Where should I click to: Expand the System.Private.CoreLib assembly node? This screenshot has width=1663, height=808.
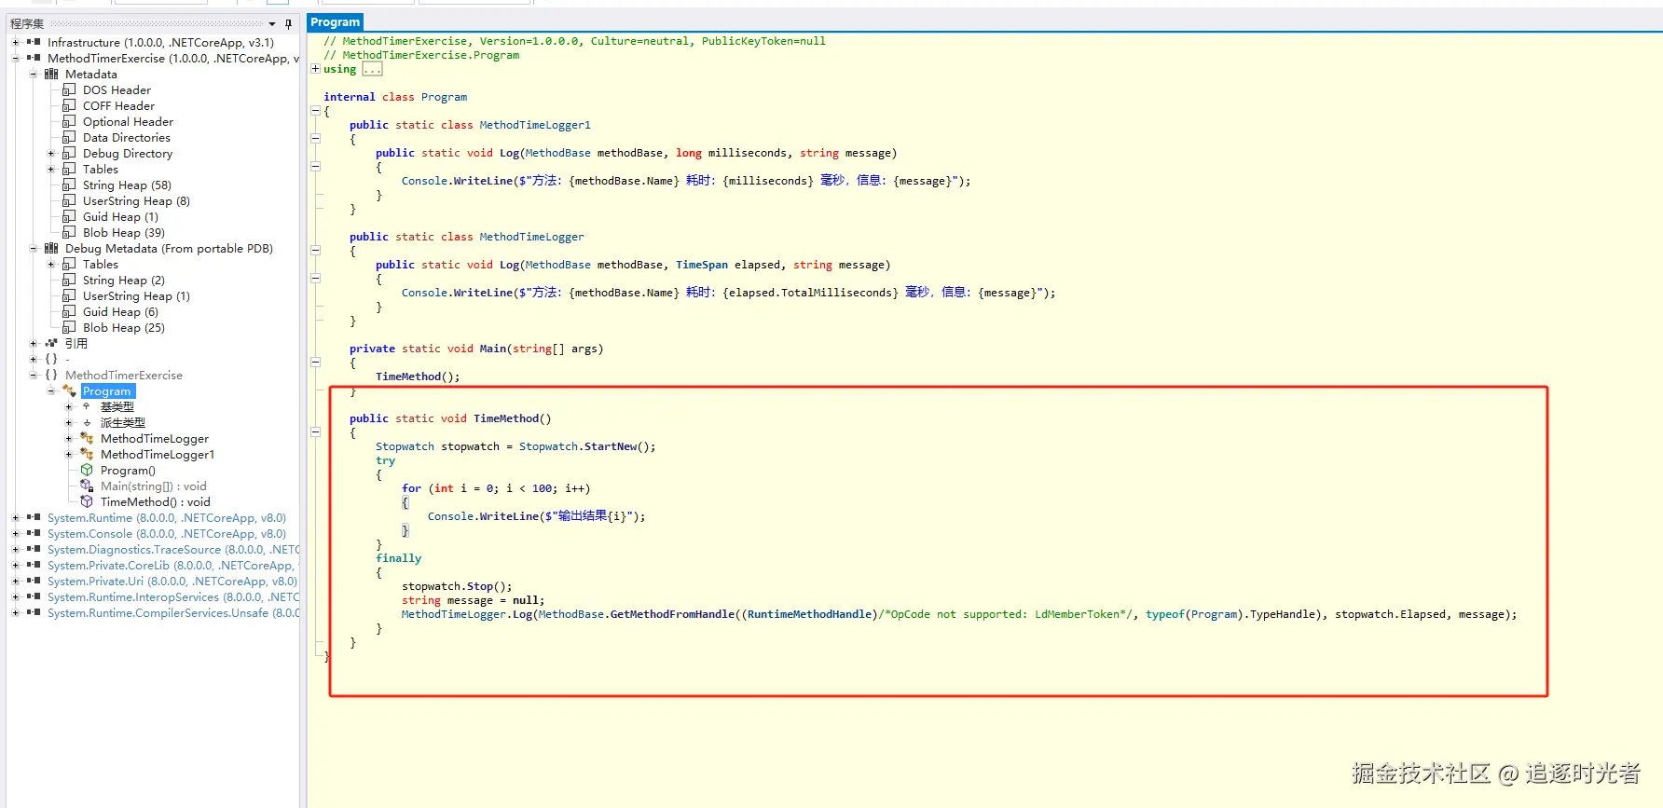pos(15,565)
